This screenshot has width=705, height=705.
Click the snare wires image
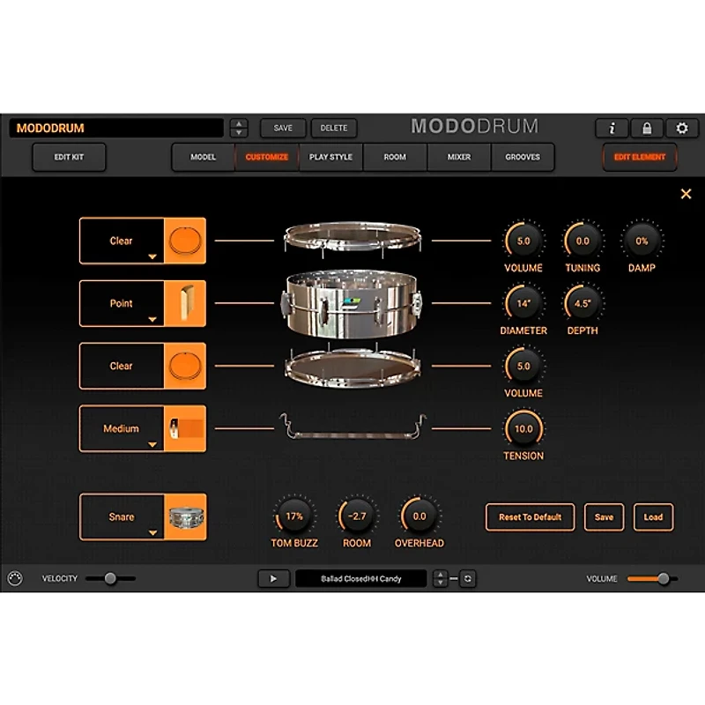pos(353,427)
